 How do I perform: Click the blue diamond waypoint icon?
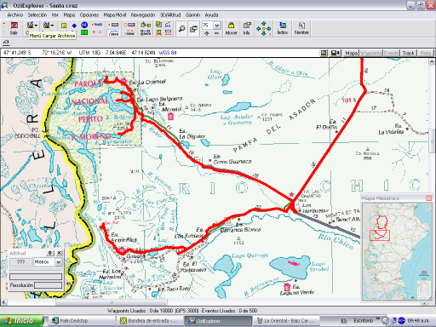[x=74, y=26]
